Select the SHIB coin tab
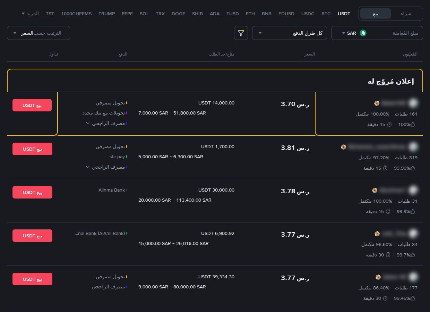 click(x=197, y=14)
